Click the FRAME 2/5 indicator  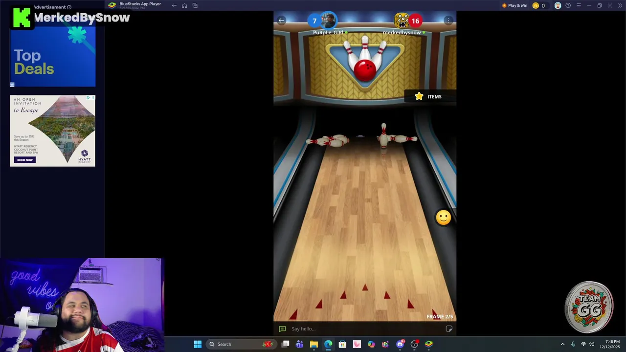[x=440, y=317]
